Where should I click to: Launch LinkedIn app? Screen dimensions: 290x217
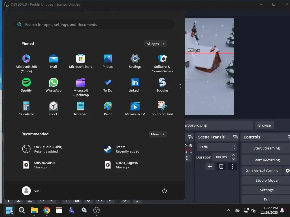coord(135,85)
